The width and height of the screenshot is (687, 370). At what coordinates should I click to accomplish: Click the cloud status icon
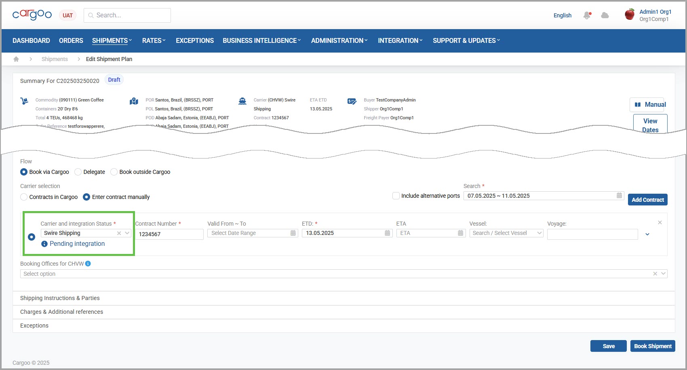click(605, 15)
